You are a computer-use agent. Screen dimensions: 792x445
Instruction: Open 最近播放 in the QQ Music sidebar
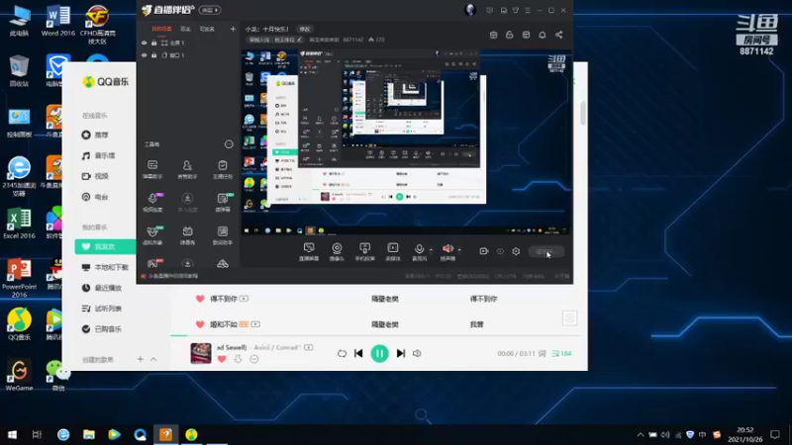tap(104, 288)
